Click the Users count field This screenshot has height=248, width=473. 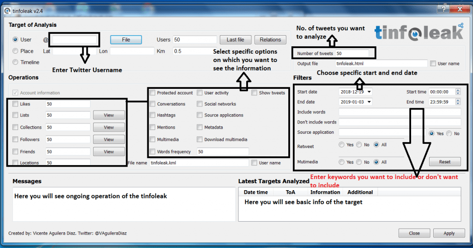coord(195,40)
